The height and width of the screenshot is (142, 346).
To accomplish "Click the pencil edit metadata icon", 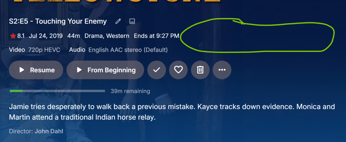I will [x=118, y=21].
